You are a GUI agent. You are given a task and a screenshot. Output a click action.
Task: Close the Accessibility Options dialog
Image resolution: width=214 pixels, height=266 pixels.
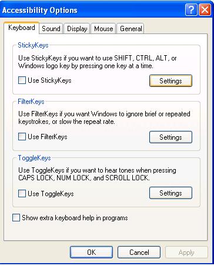(205, 10)
